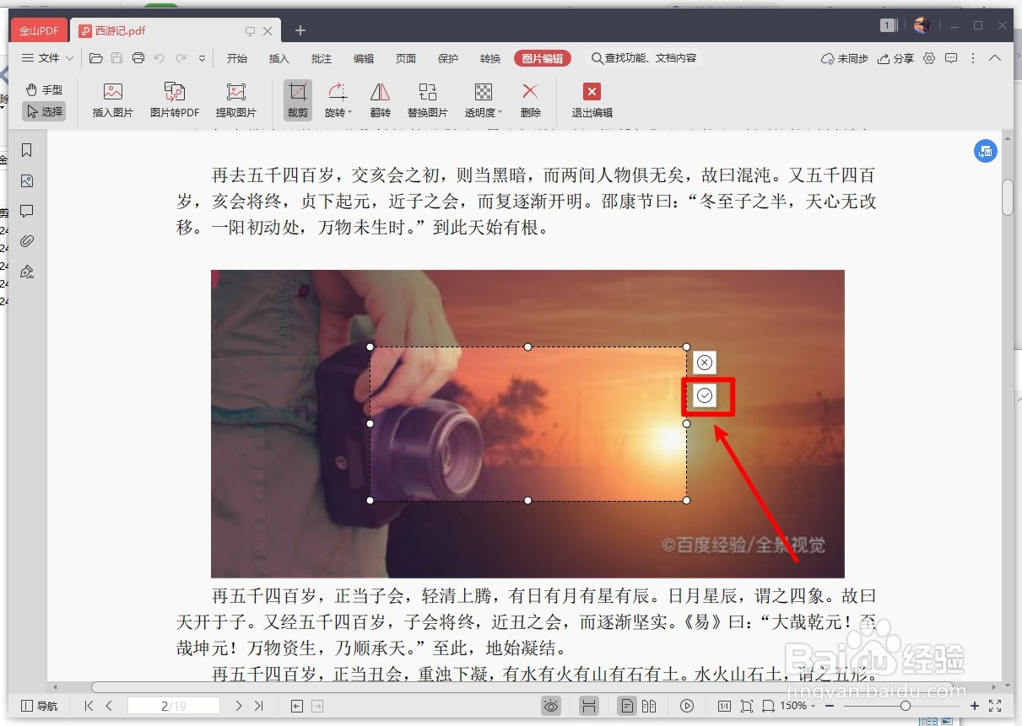The width and height of the screenshot is (1022, 726).
Task: Open the attachment panel in the left sidebar
Action: (x=27, y=241)
